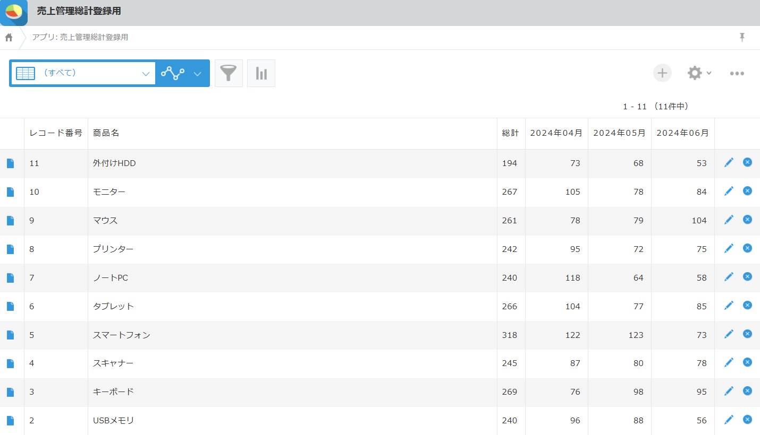Expand the dropdown arrow beside settings gear

(709, 73)
